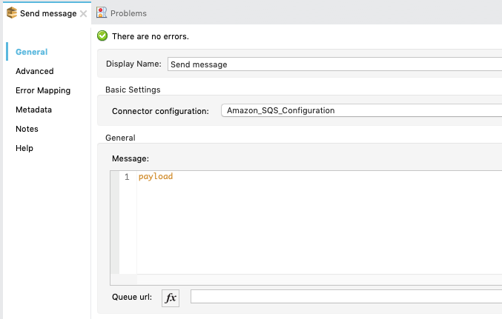Select the Send message tab label
Image resolution: width=502 pixels, height=319 pixels.
47,13
